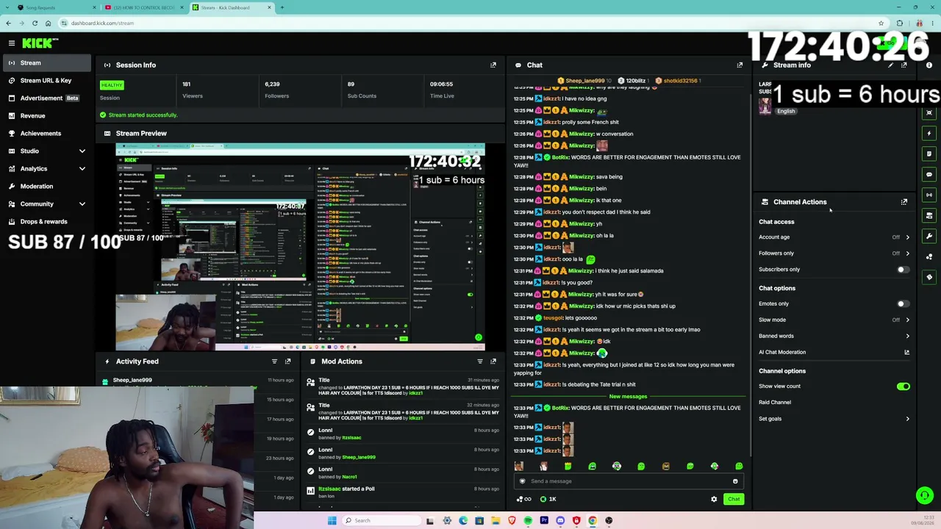Pop out the Stream info panel
Image resolution: width=941 pixels, height=529 pixels.
pyautogui.click(x=904, y=65)
